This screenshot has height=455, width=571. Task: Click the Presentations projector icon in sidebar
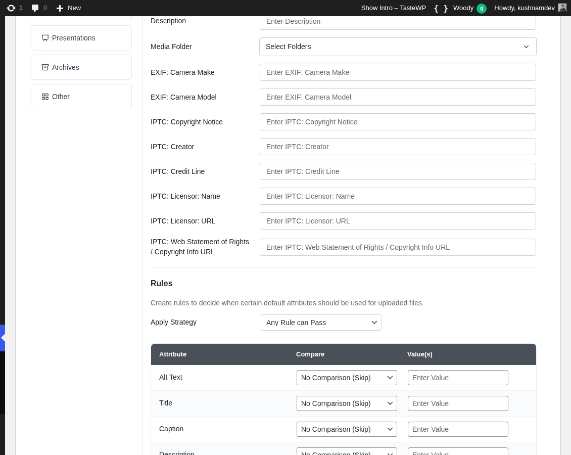tap(45, 38)
